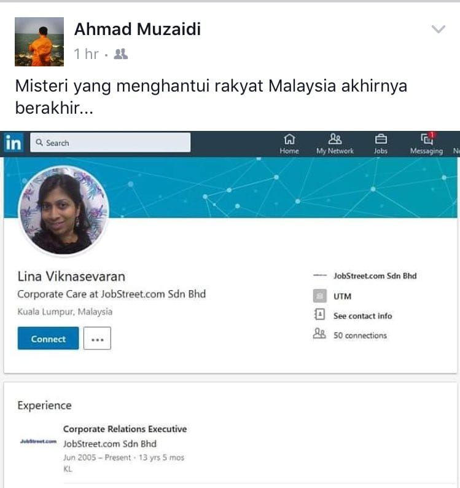Open Ahmad Muzaidi's name link
The width and height of the screenshot is (460, 488).
coord(138,30)
